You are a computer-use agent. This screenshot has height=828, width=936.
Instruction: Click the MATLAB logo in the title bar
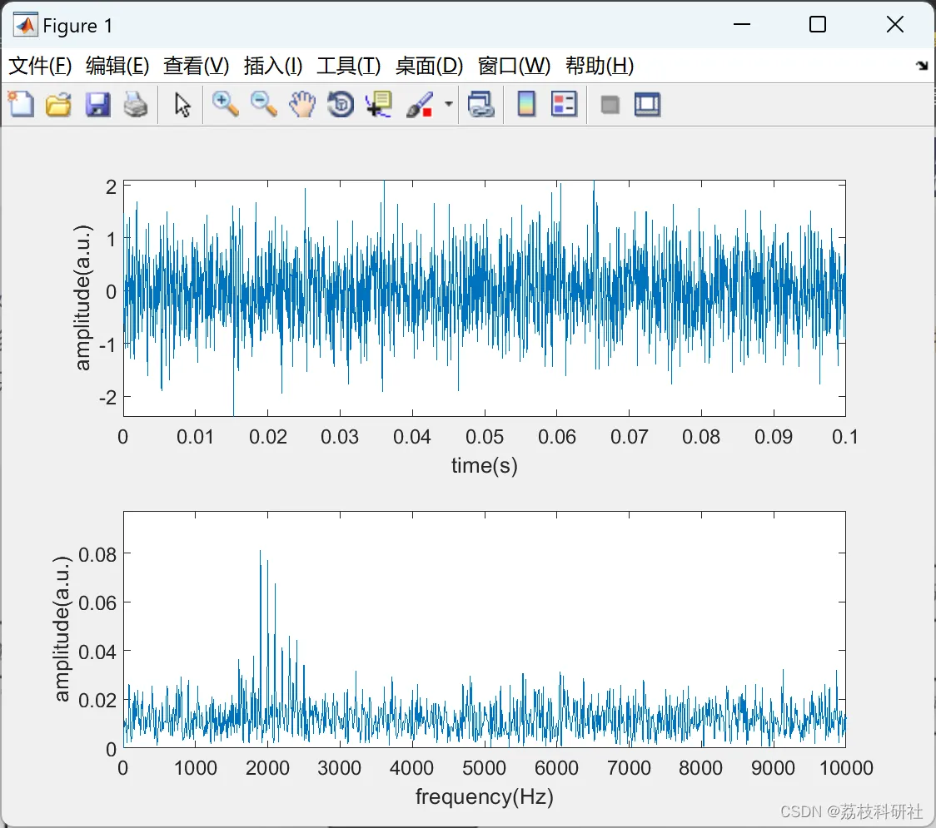(x=25, y=25)
